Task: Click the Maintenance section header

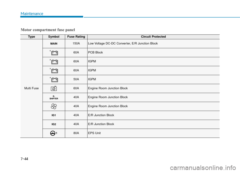Action: (x=31, y=14)
